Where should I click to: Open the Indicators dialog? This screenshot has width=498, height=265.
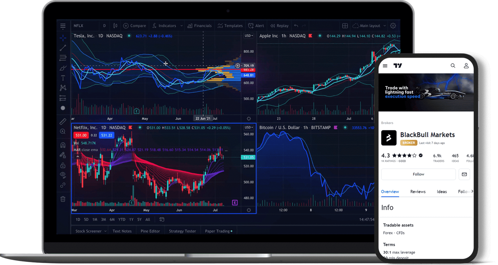[164, 26]
